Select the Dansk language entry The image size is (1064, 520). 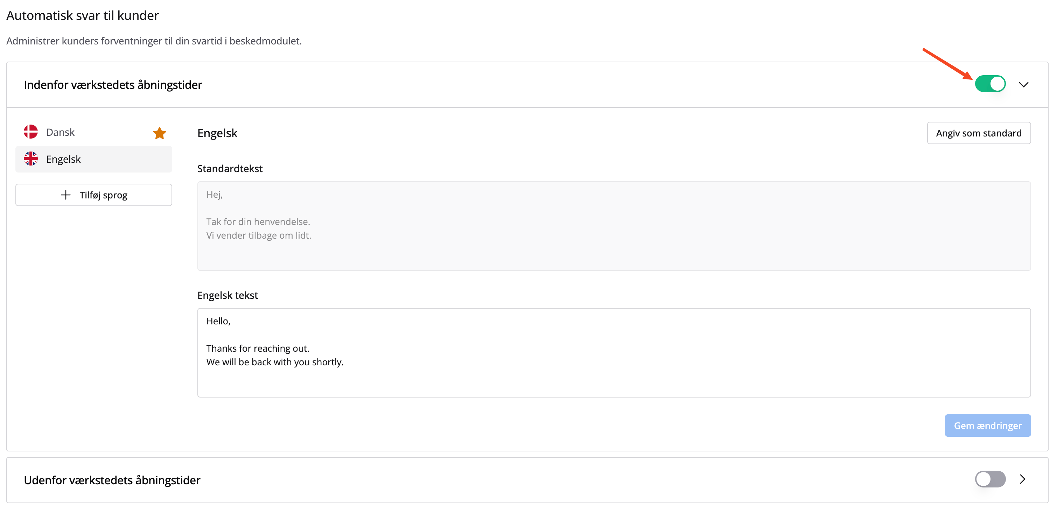(60, 132)
